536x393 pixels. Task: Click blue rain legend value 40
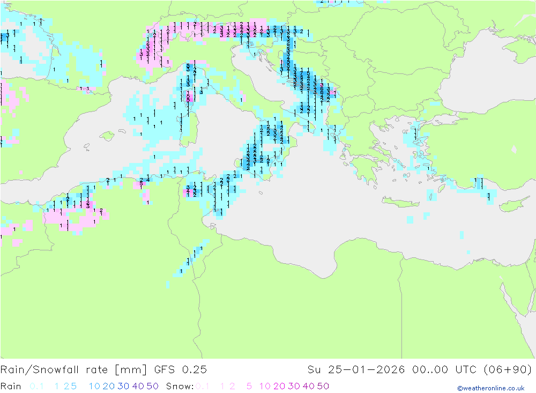pyautogui.click(x=138, y=386)
